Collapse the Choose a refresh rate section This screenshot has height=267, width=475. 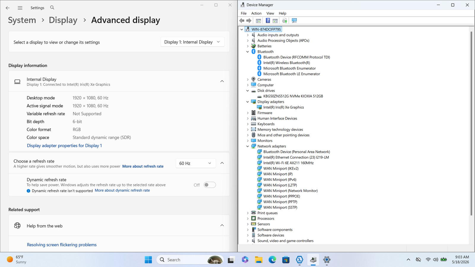[222, 163]
